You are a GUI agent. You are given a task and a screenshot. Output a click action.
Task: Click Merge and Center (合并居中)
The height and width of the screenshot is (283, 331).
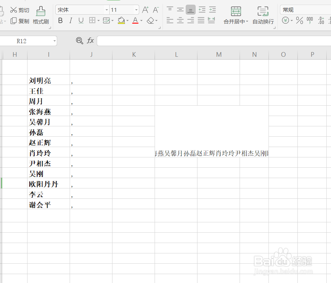click(236, 15)
